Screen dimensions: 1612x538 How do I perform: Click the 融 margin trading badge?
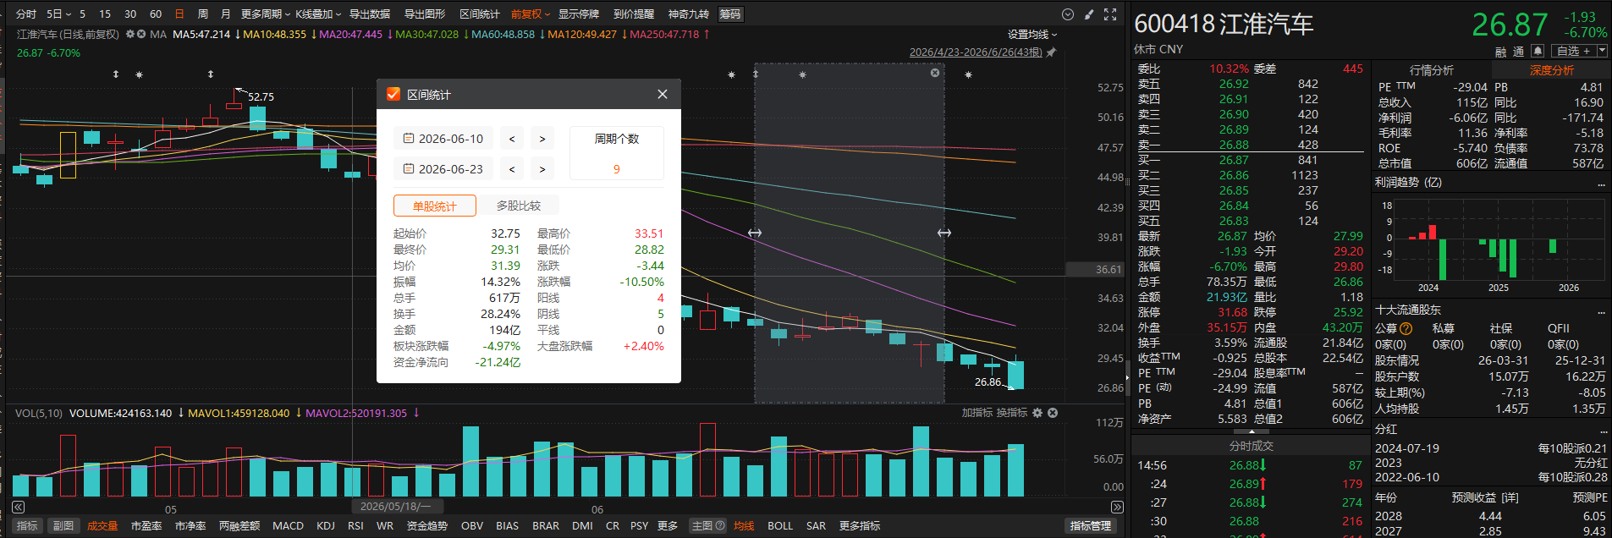1501,52
